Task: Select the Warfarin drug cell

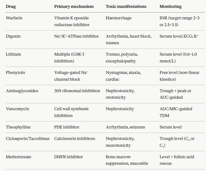Action: click(x=13, y=18)
